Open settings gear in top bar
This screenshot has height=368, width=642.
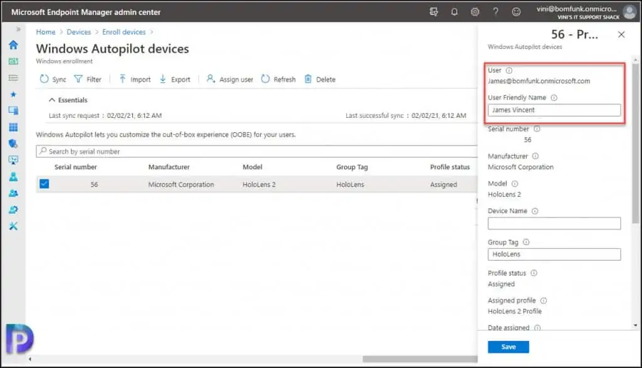pyautogui.click(x=475, y=12)
